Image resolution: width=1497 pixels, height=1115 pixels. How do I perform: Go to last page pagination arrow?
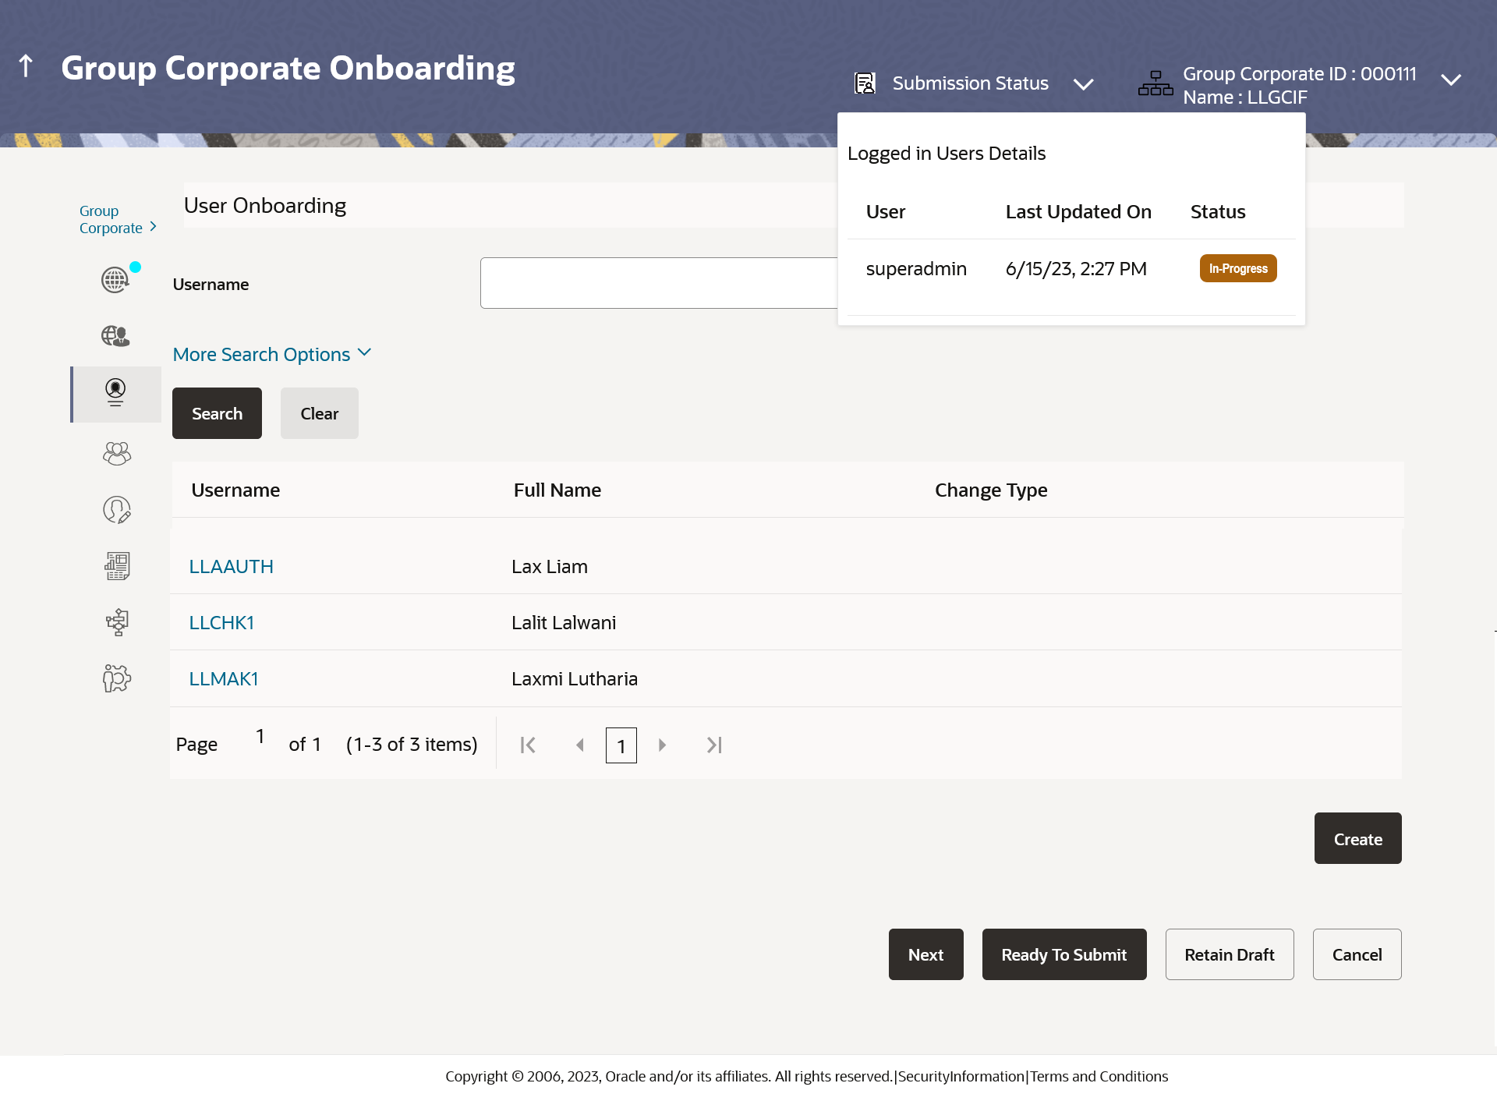[714, 745]
